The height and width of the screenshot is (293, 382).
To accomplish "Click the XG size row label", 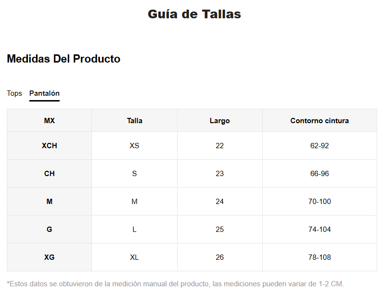I will pos(49,257).
